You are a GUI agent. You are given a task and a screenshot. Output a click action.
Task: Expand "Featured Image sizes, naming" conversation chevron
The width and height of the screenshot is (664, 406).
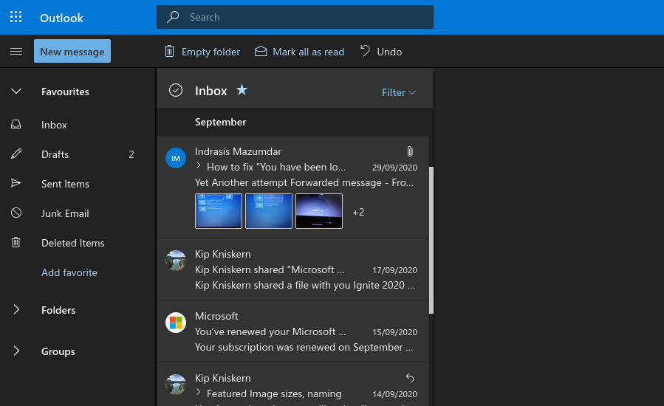[198, 393]
